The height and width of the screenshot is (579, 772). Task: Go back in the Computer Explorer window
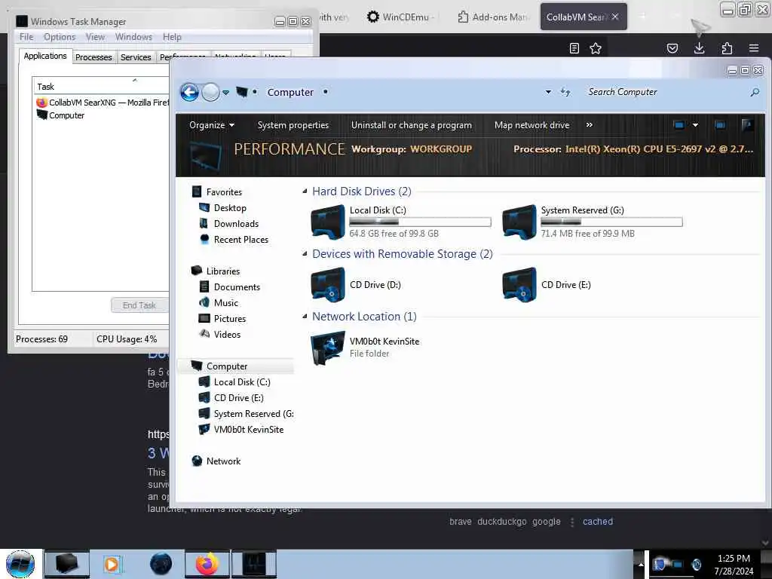[189, 92]
